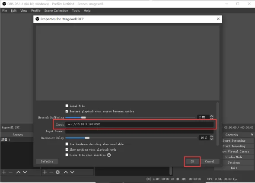Add a new scene with plus icon

click(x=4, y=172)
